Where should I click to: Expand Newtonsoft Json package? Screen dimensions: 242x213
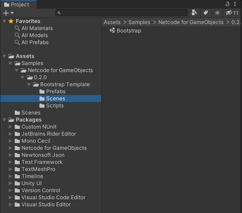tap(10, 155)
